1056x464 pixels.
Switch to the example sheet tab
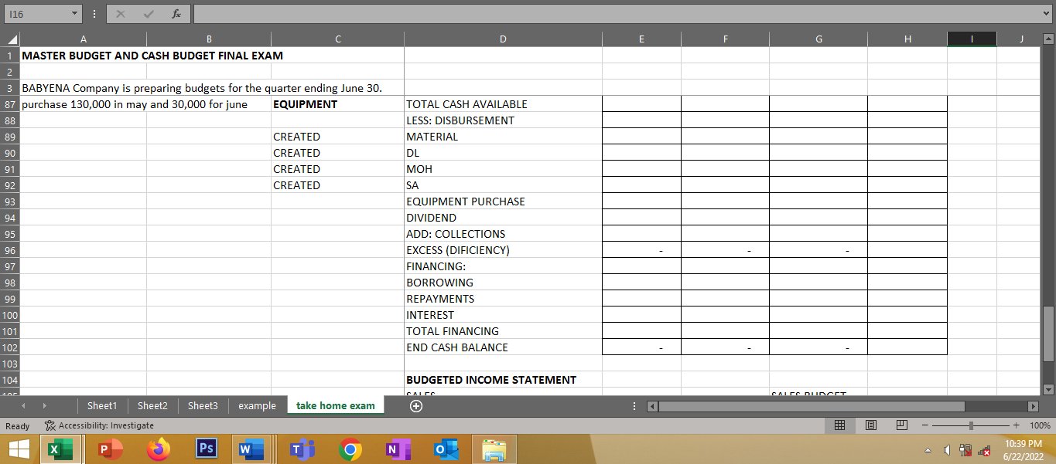257,406
